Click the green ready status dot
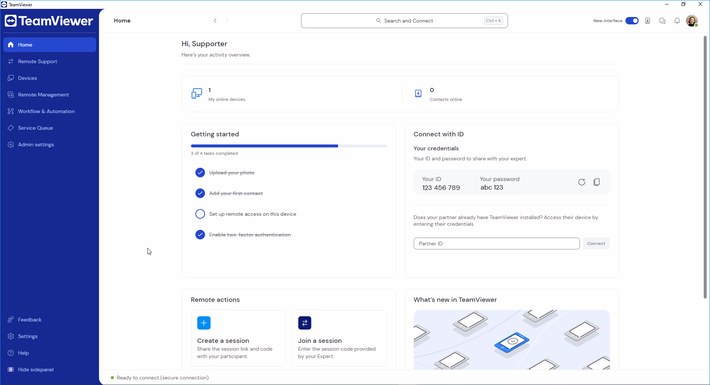The height and width of the screenshot is (385, 710). pyautogui.click(x=112, y=378)
